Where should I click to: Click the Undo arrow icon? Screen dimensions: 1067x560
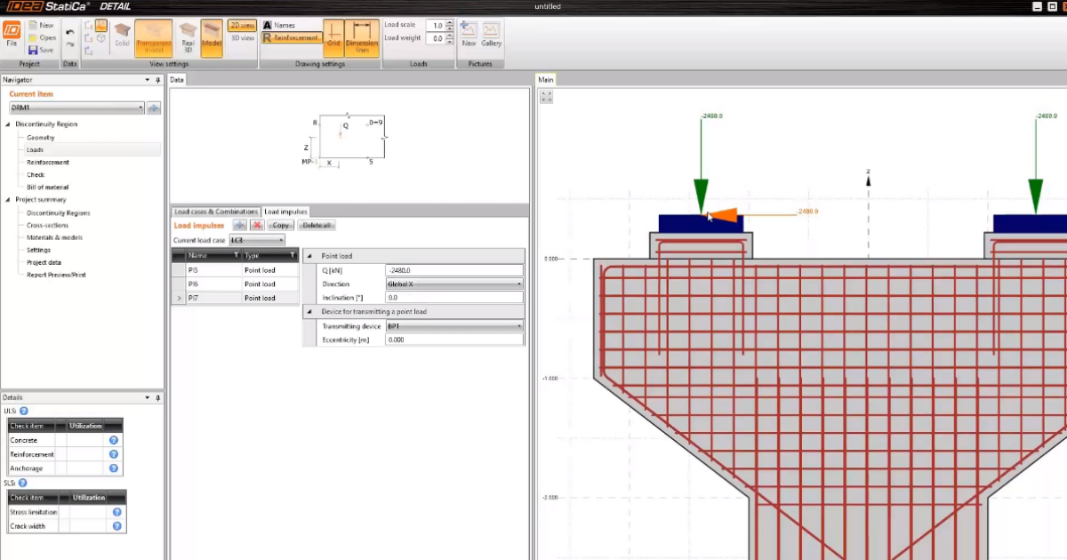[x=70, y=32]
